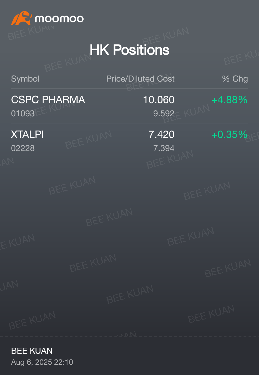Click the BEE KUAN username in footer
This screenshot has height=375, width=259.
coord(32,351)
